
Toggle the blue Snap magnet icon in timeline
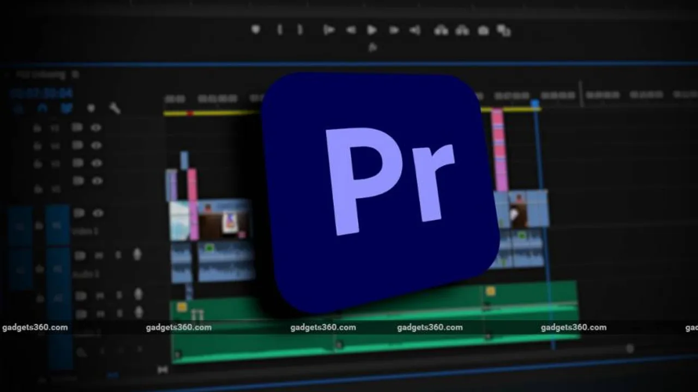point(43,108)
